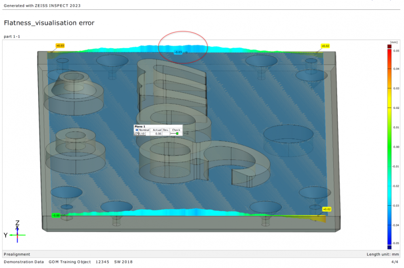Screen dimensions: 404x268
Task: Toggle the -0.03 deviation label inside red circle
Action: (x=179, y=52)
